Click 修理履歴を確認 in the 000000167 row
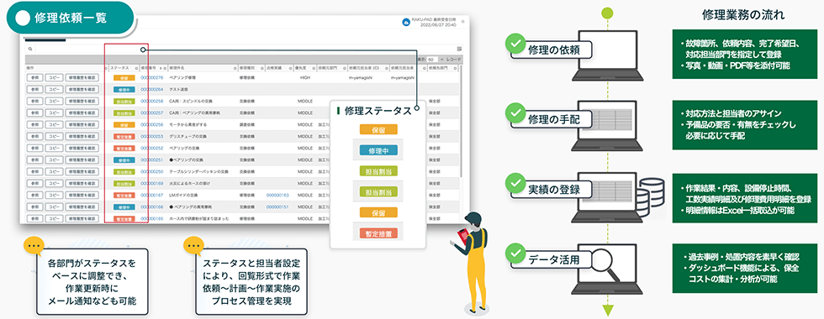This screenshot has width=824, height=319. (82, 195)
